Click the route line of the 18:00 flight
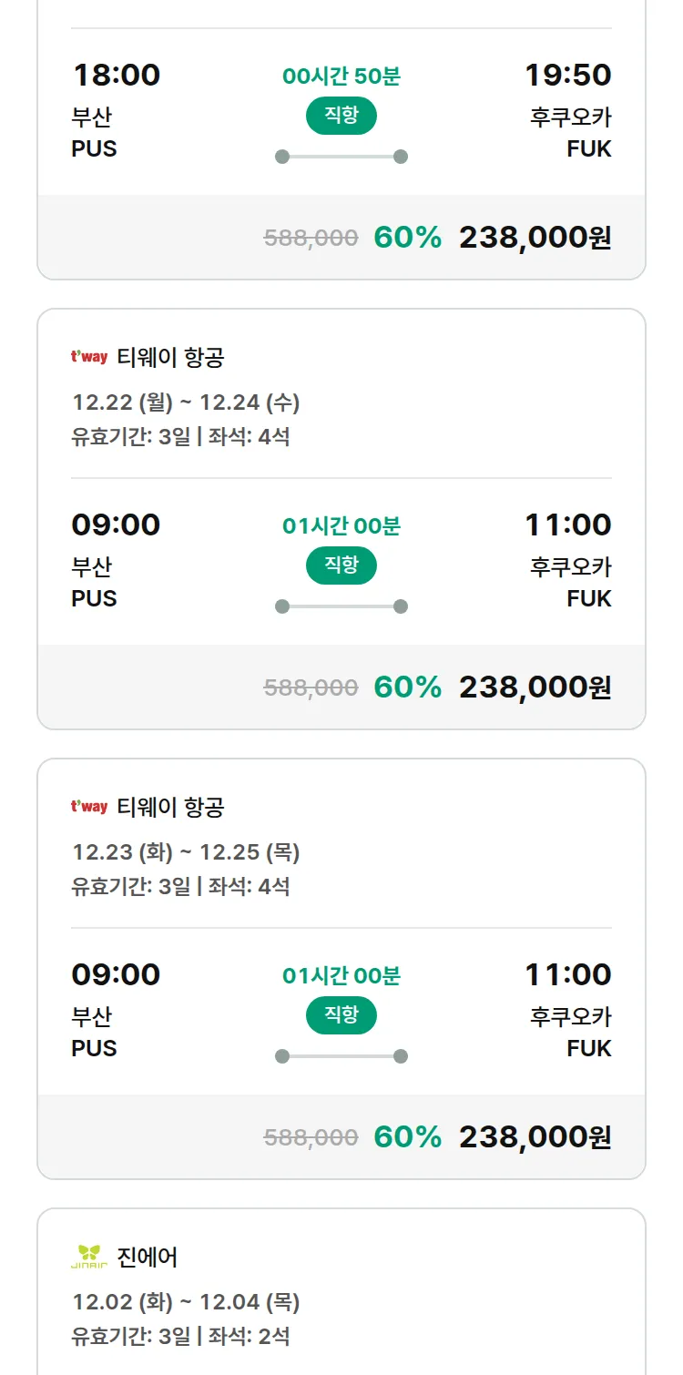The height and width of the screenshot is (1375, 683). pyautogui.click(x=341, y=157)
